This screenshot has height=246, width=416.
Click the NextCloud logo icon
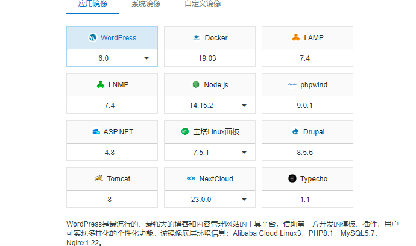[191, 178]
